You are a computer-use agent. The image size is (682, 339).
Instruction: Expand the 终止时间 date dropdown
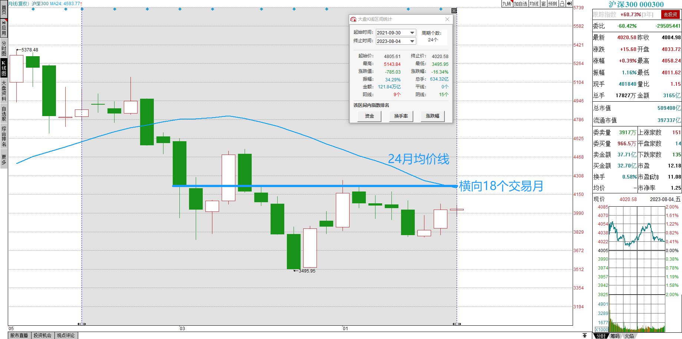pyautogui.click(x=412, y=41)
